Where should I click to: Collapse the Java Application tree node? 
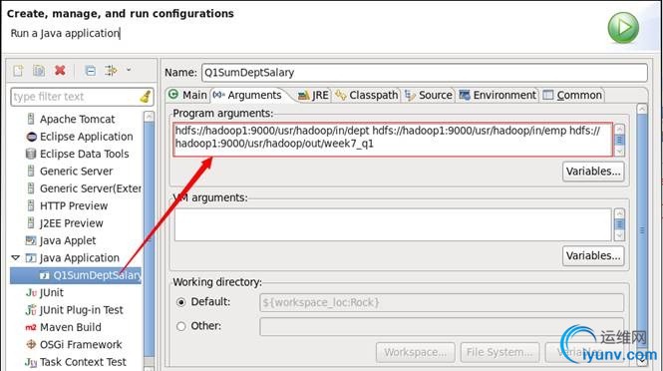tap(16, 257)
